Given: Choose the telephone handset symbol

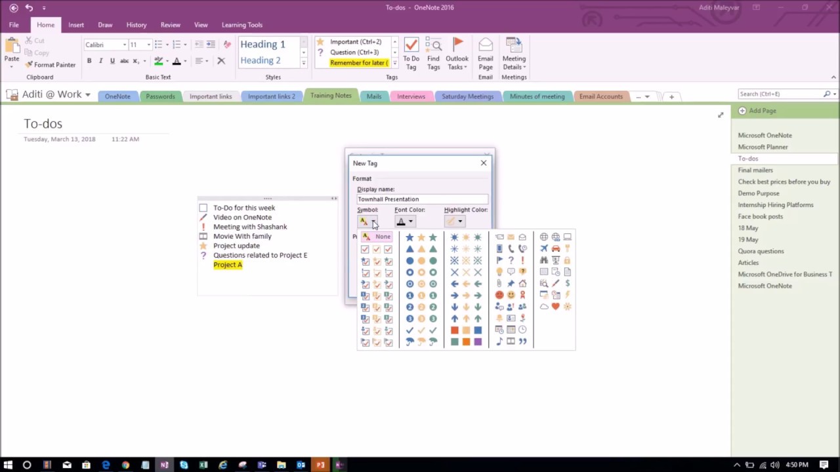Looking at the screenshot, I should [511, 248].
